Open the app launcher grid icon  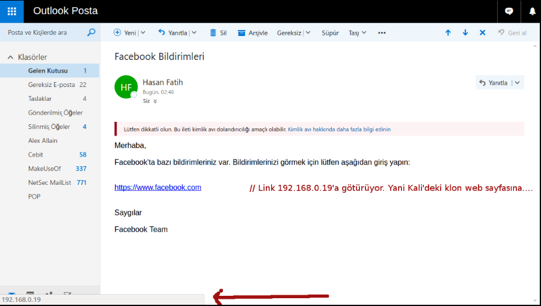click(12, 11)
